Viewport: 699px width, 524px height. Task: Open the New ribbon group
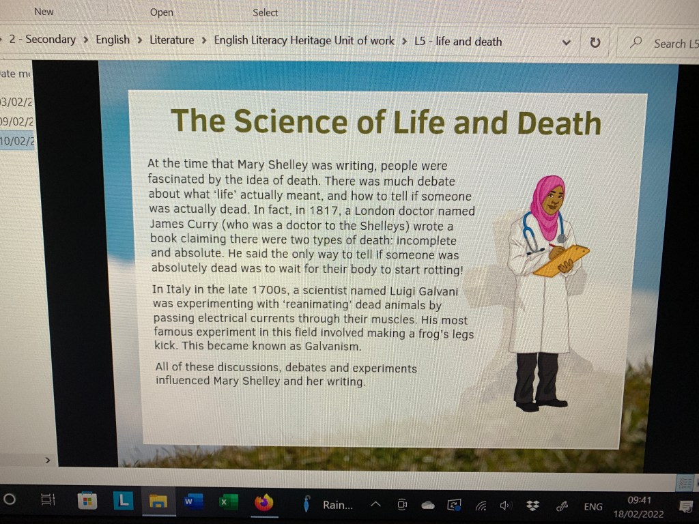point(44,11)
